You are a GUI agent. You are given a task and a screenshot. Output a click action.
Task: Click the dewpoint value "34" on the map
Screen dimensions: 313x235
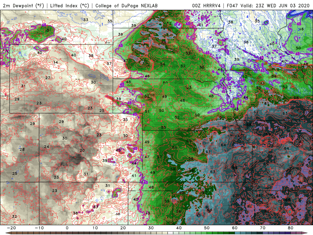pyautogui.click(x=55, y=62)
